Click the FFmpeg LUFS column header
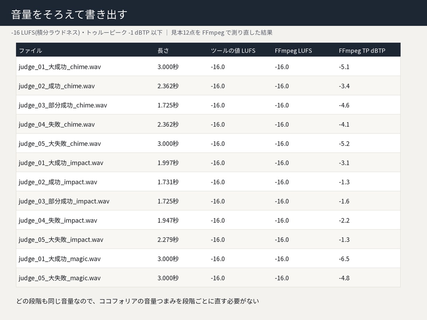The width and height of the screenshot is (427, 320). (293, 50)
